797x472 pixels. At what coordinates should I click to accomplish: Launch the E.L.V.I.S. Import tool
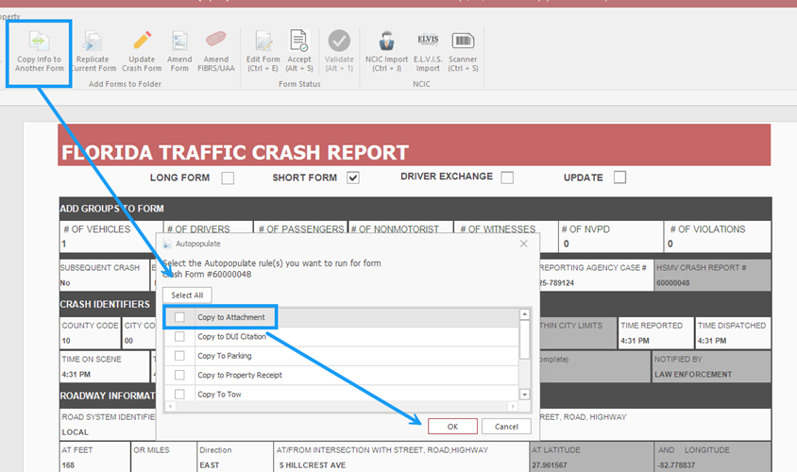pos(428,41)
